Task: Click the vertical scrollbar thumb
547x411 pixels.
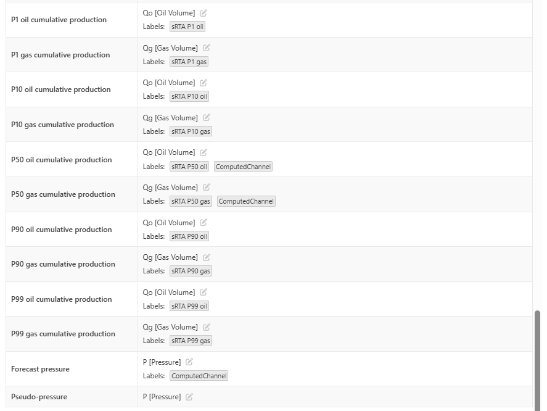Action: tap(537, 360)
